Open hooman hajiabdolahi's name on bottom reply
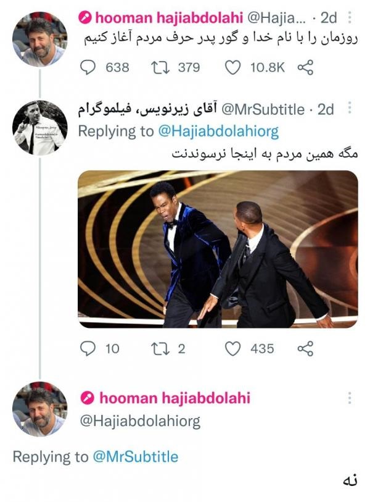 coord(175,398)
